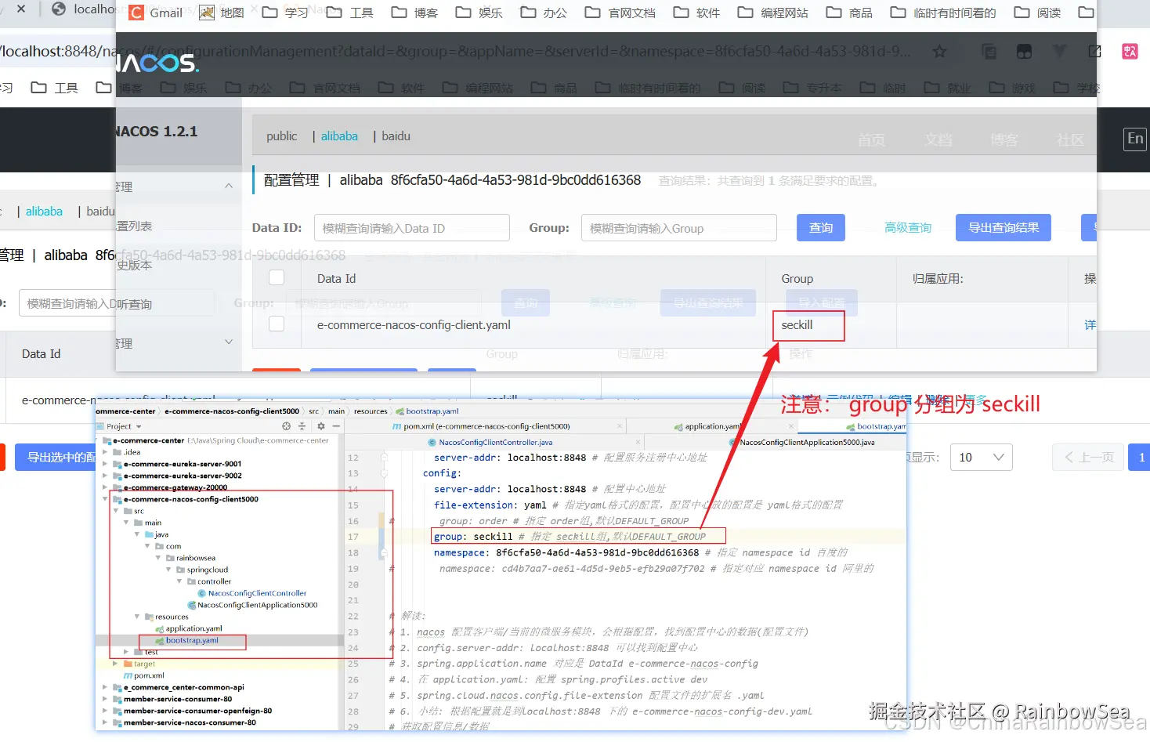Close the pom.xml editor tab
Viewport: 1150px width, 742px height.
point(620,426)
